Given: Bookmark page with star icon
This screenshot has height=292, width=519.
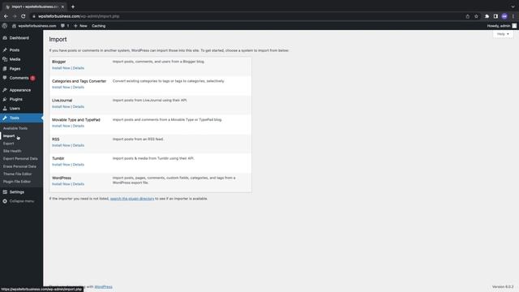Looking at the screenshot, I should coord(476,16).
